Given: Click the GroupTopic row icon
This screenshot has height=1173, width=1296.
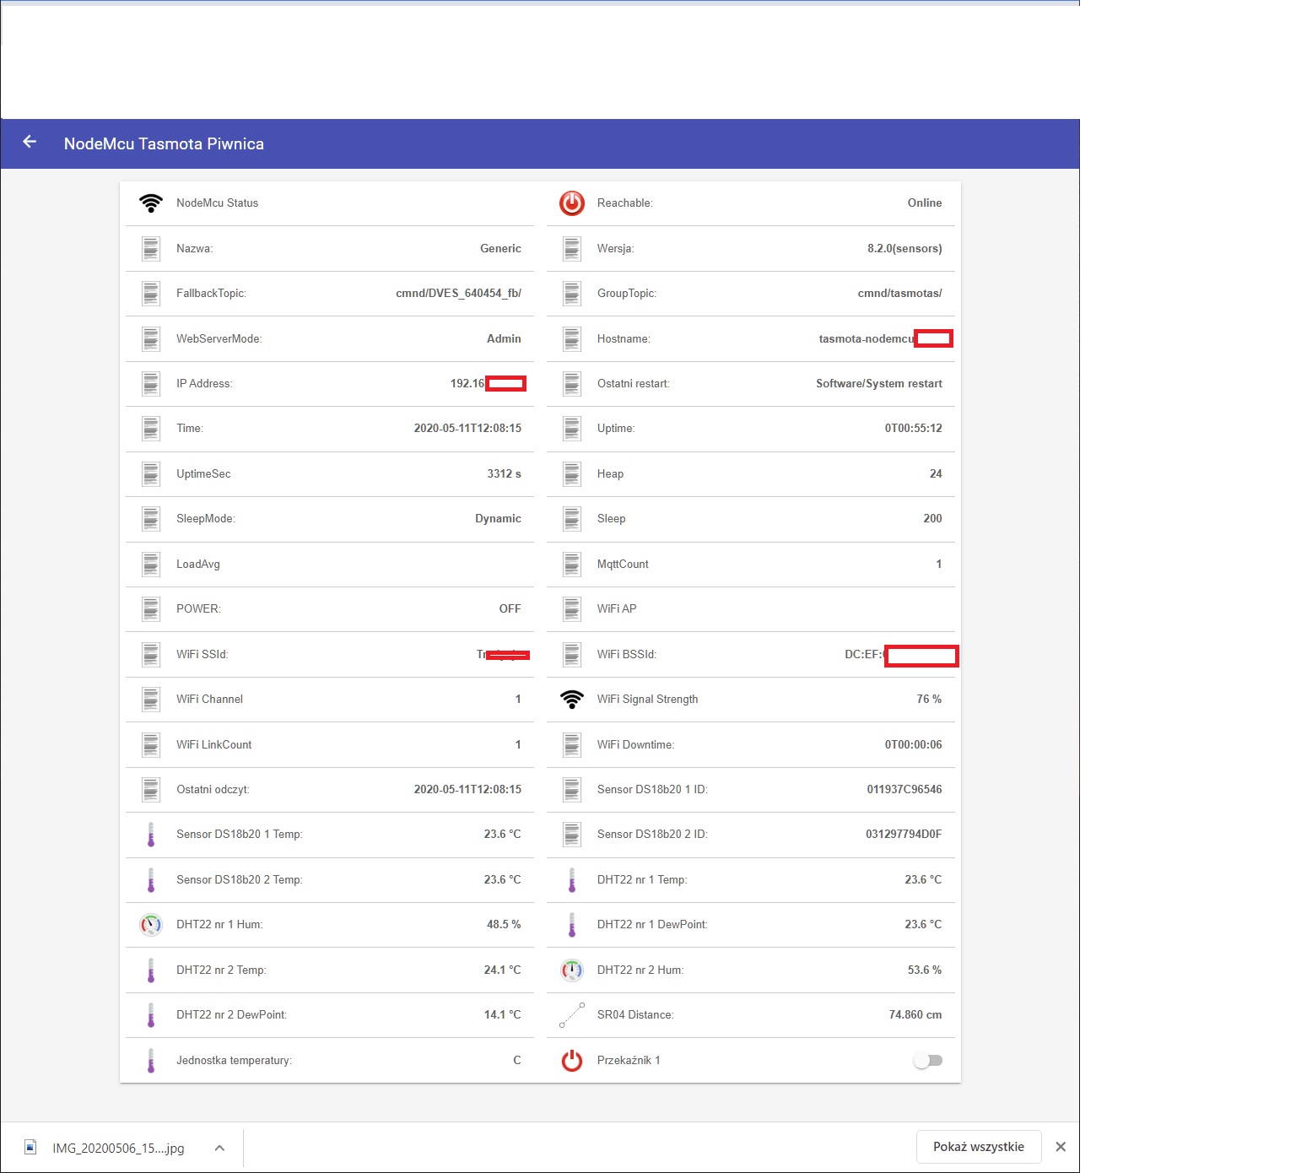Looking at the screenshot, I should 572,294.
